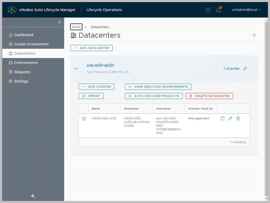The image size is (270, 203).
Task: Click the Delete Datacenter button
Action: click(209, 96)
